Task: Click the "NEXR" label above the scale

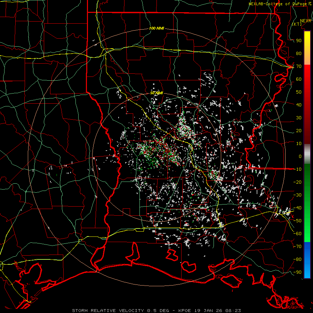Action: pyautogui.click(x=306, y=21)
